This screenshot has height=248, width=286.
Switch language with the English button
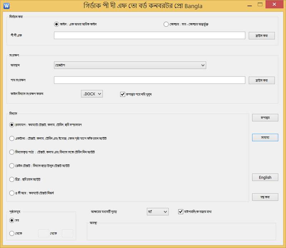[x=265, y=177]
